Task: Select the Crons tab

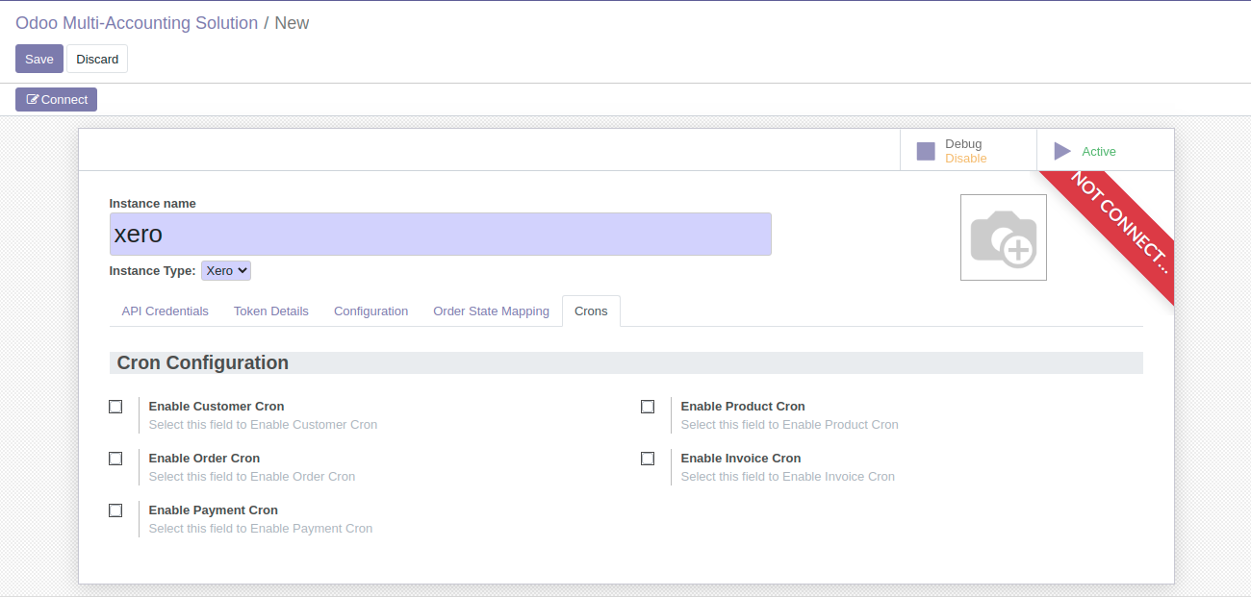Action: (591, 311)
